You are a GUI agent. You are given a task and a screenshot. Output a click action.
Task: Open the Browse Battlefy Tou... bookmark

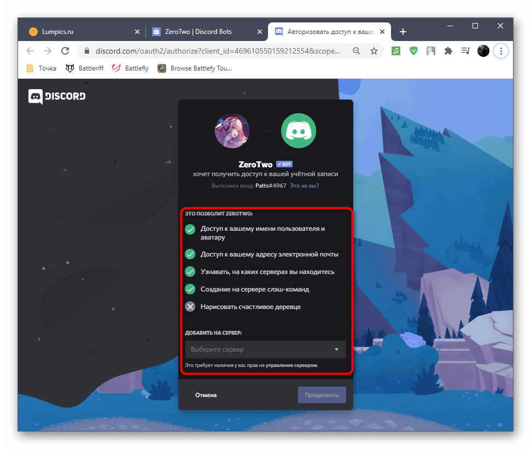(x=195, y=68)
